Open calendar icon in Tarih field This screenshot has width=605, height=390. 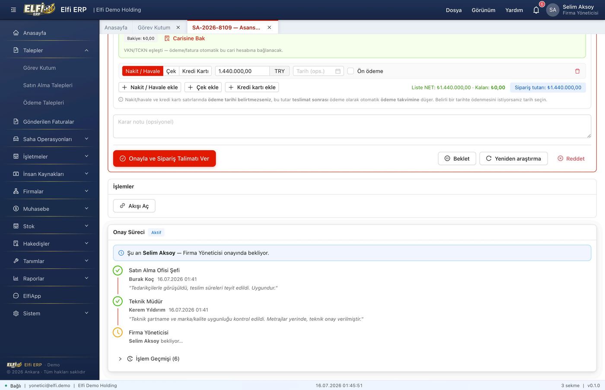point(338,71)
